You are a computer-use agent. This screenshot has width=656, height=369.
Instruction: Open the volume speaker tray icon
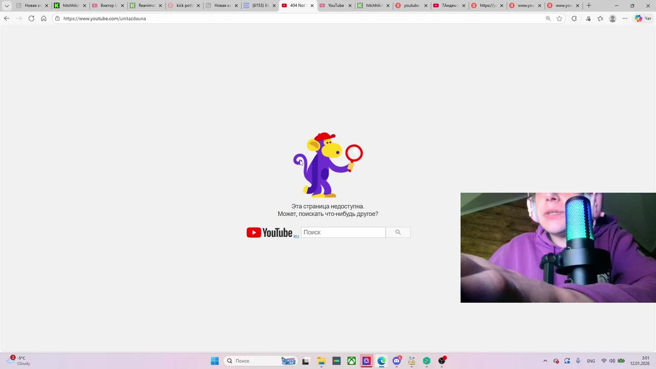(612, 361)
